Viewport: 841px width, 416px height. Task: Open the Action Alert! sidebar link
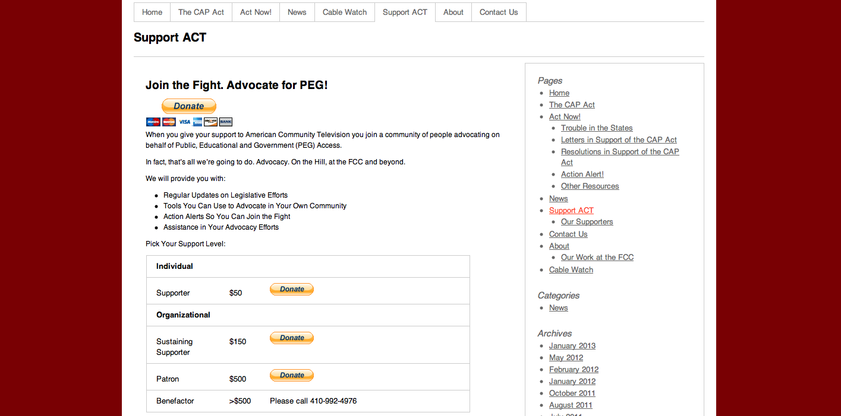[582, 174]
